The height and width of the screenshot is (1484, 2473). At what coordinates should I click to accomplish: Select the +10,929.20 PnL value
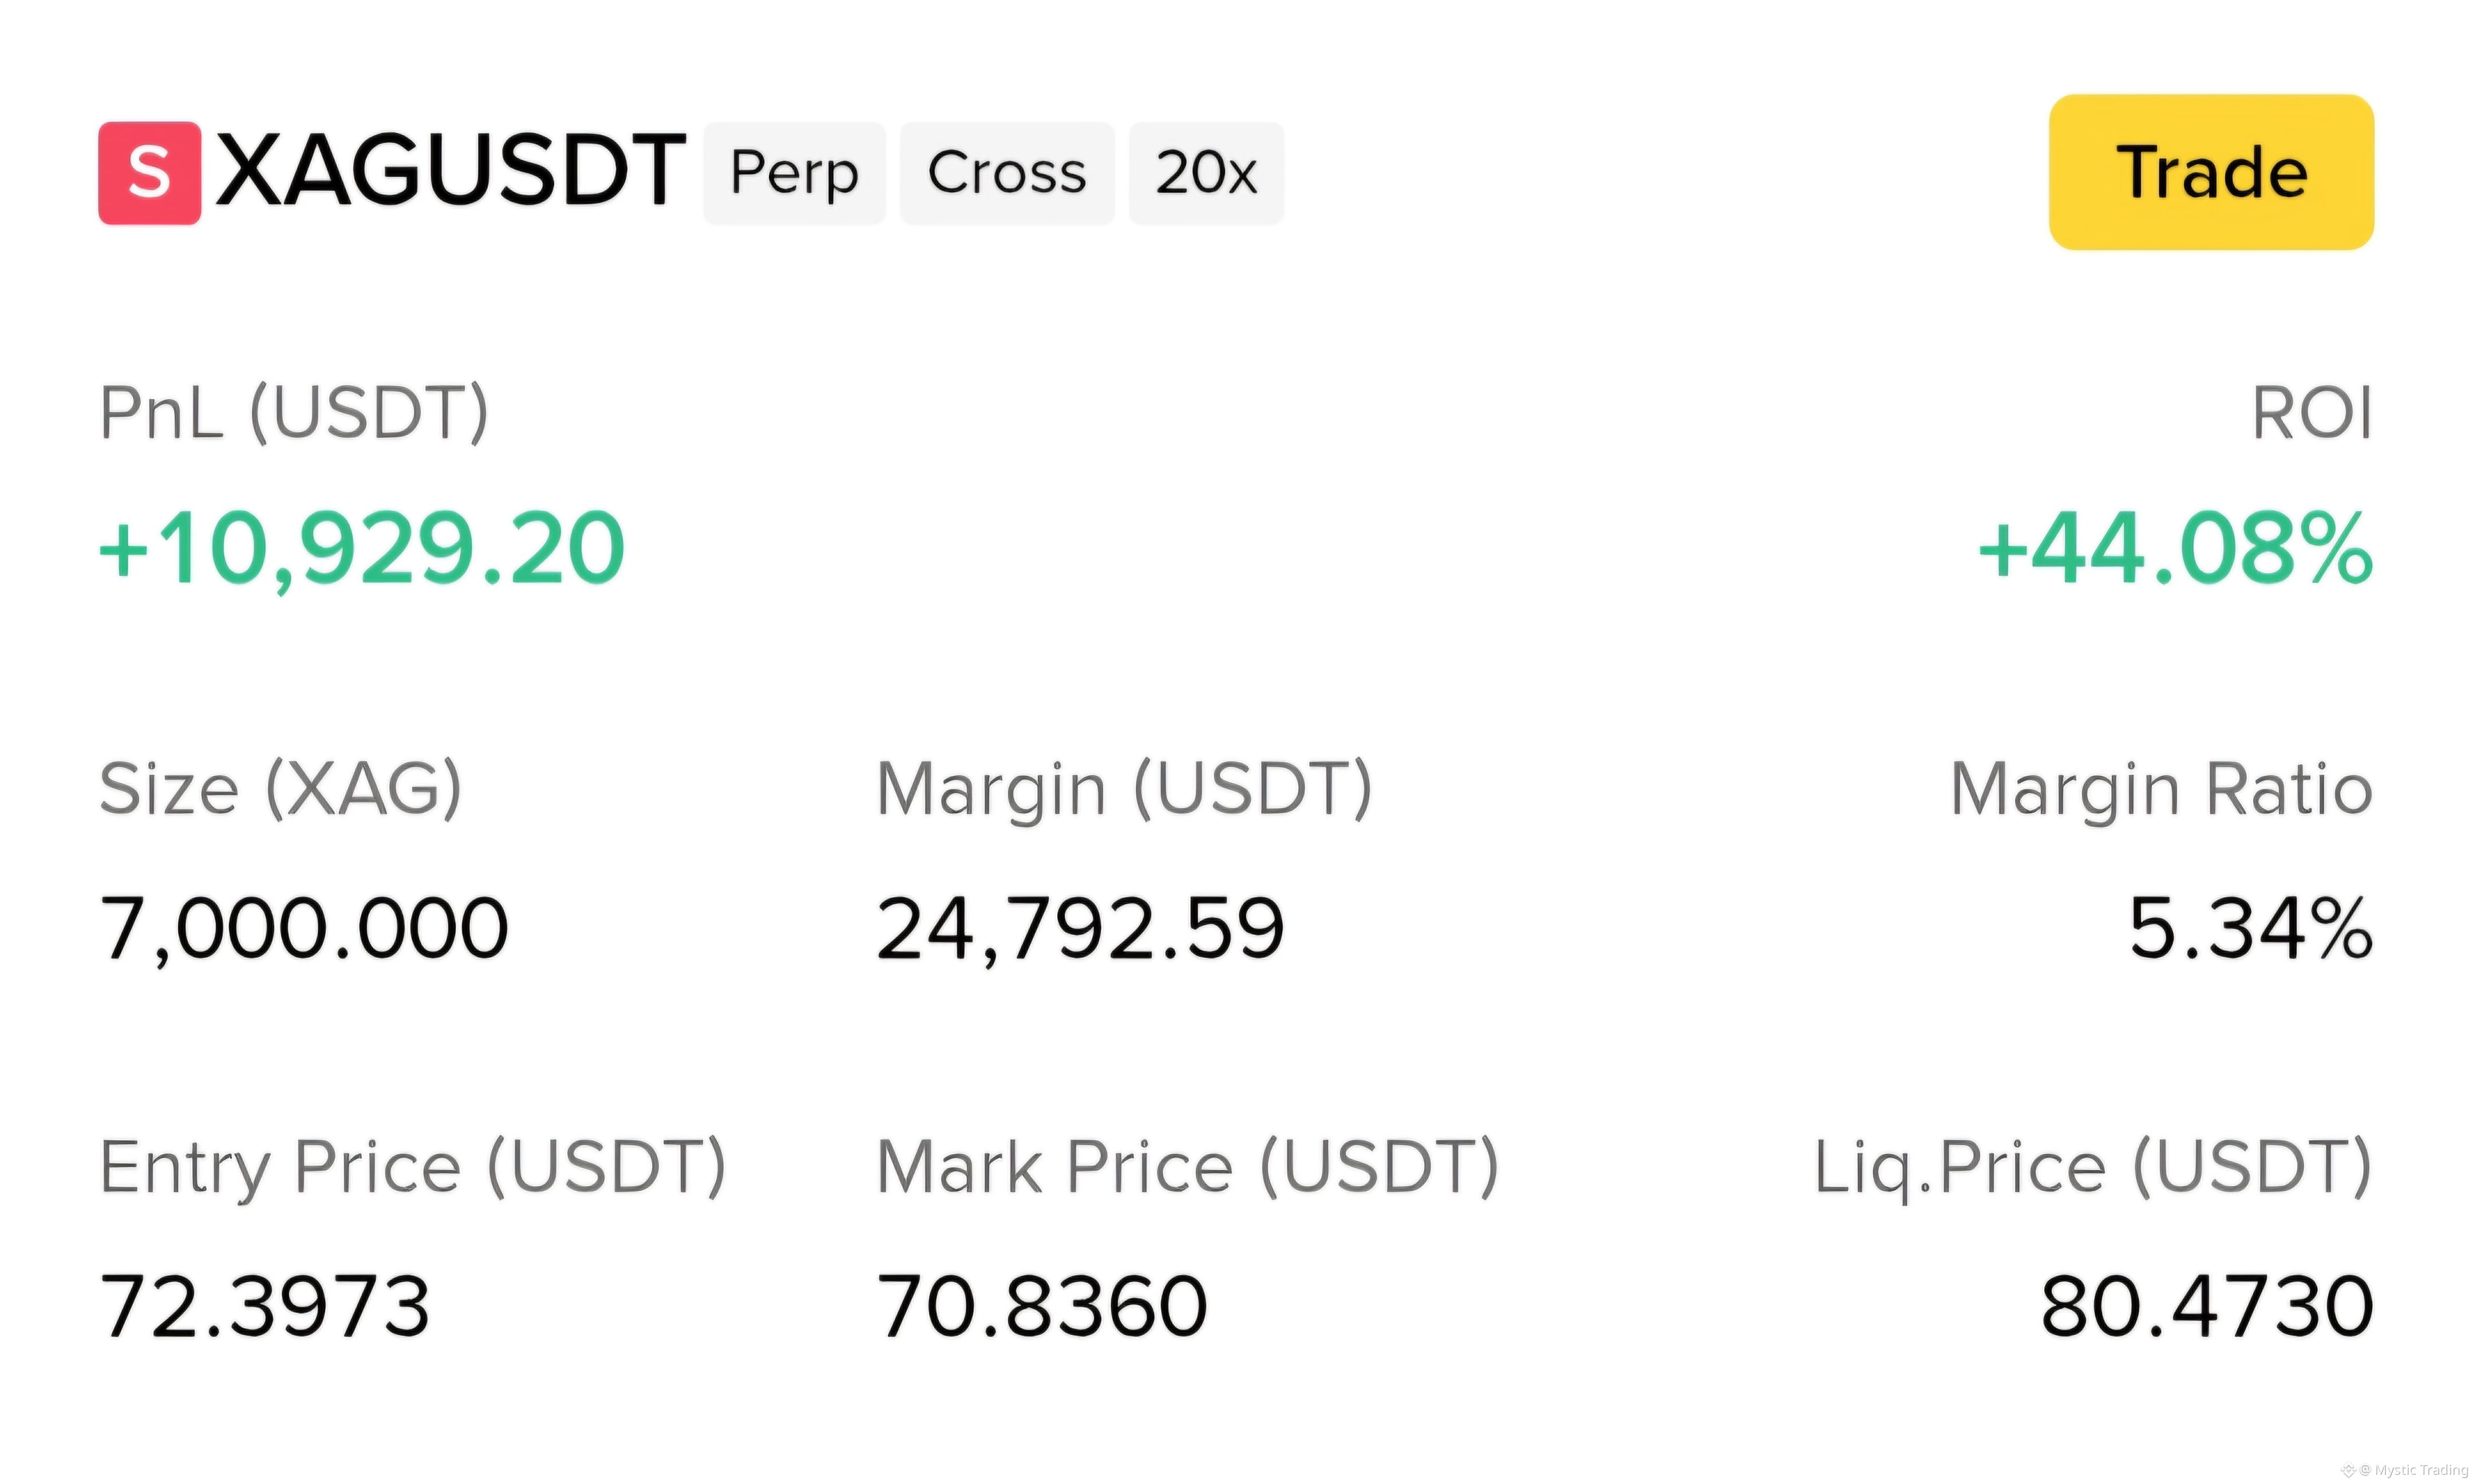click(362, 548)
